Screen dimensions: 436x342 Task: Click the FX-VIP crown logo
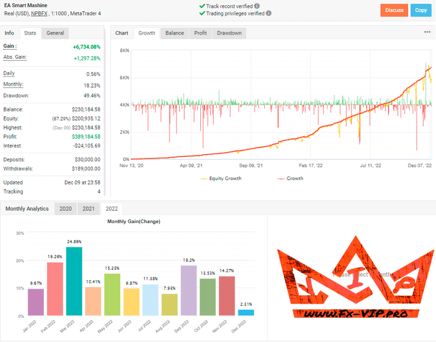coord(355,274)
